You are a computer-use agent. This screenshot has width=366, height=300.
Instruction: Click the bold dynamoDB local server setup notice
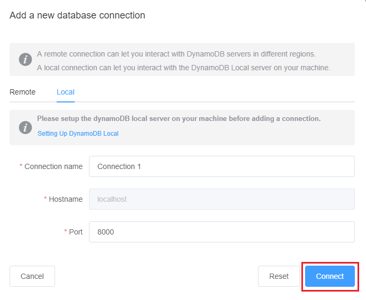178,118
